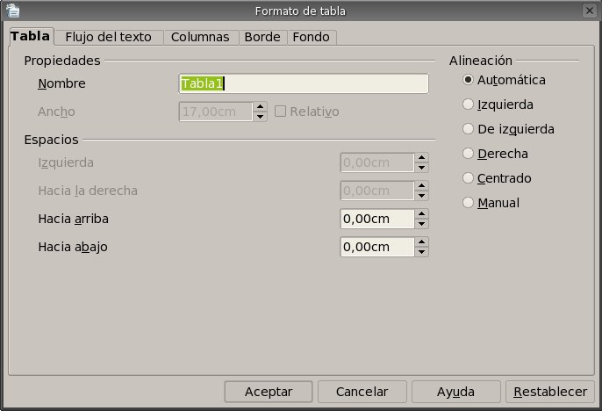This screenshot has height=411, width=602.
Task: Increase the Hacia arriba spacing value
Action: (422, 214)
